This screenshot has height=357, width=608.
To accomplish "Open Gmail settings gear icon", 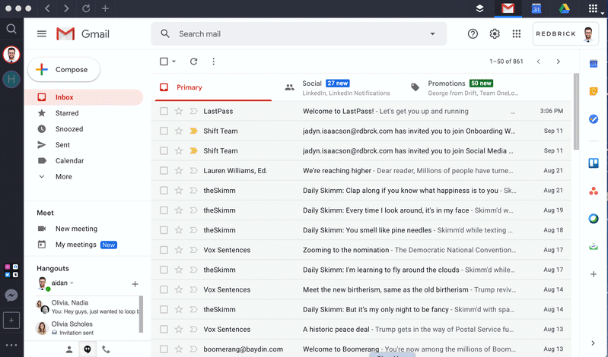I will (495, 34).
